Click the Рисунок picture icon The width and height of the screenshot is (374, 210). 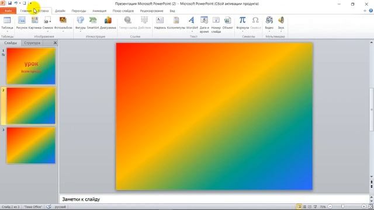[22, 20]
